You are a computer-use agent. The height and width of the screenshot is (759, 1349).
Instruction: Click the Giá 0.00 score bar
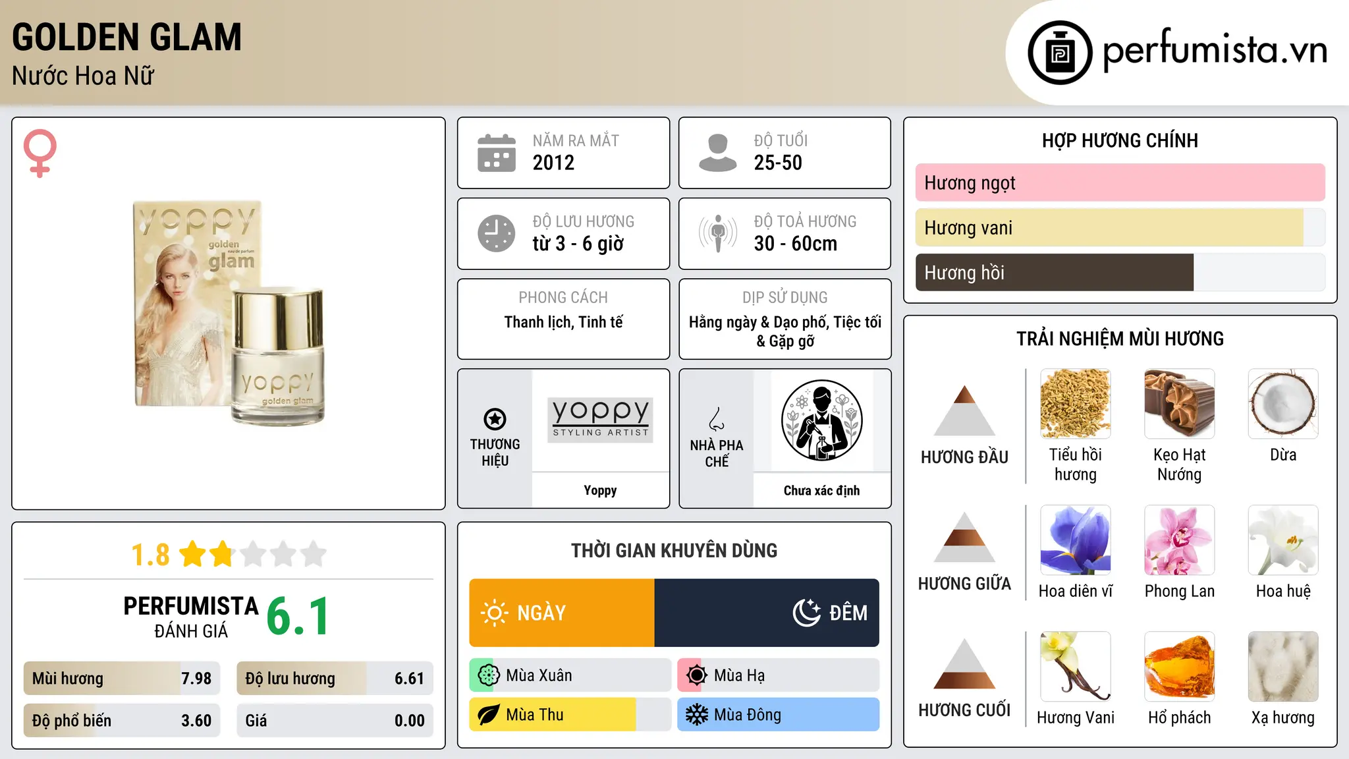335,720
